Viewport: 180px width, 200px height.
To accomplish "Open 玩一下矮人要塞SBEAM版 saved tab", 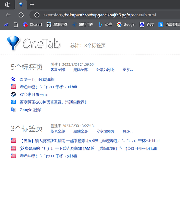I will point(88,148).
